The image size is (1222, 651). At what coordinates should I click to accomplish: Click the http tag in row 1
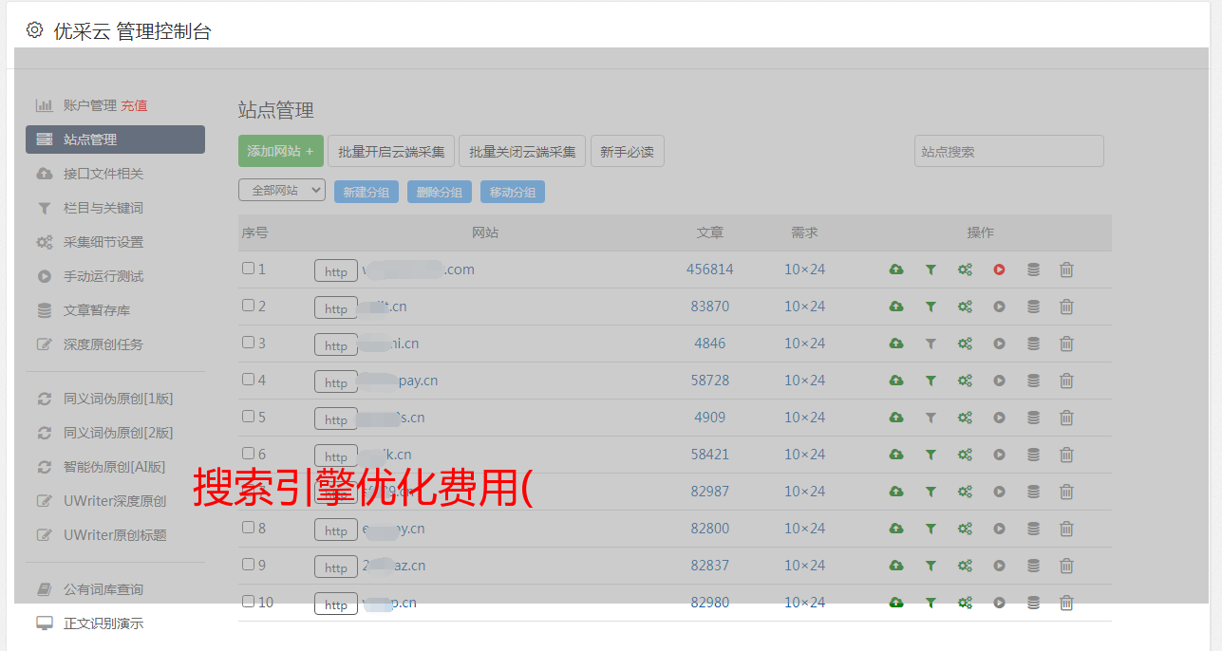336,271
